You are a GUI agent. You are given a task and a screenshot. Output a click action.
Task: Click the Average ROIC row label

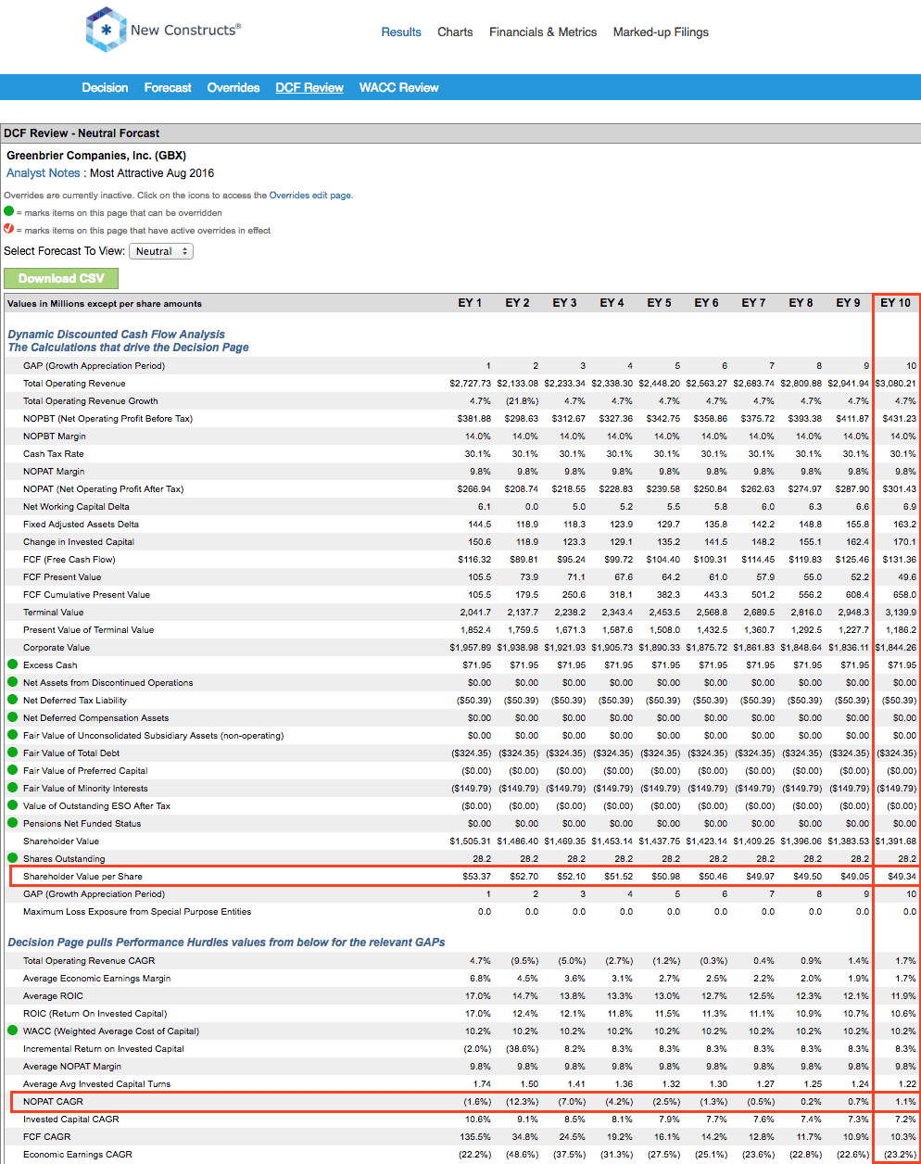[53, 995]
